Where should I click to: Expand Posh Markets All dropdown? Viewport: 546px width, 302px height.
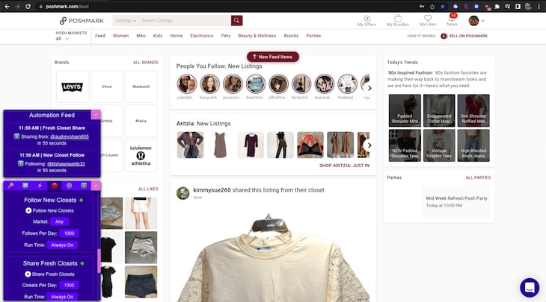tap(63, 39)
